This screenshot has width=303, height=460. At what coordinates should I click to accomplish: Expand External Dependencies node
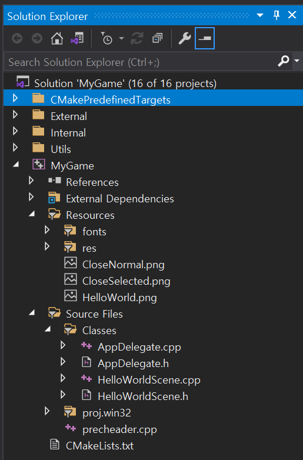[31, 197]
